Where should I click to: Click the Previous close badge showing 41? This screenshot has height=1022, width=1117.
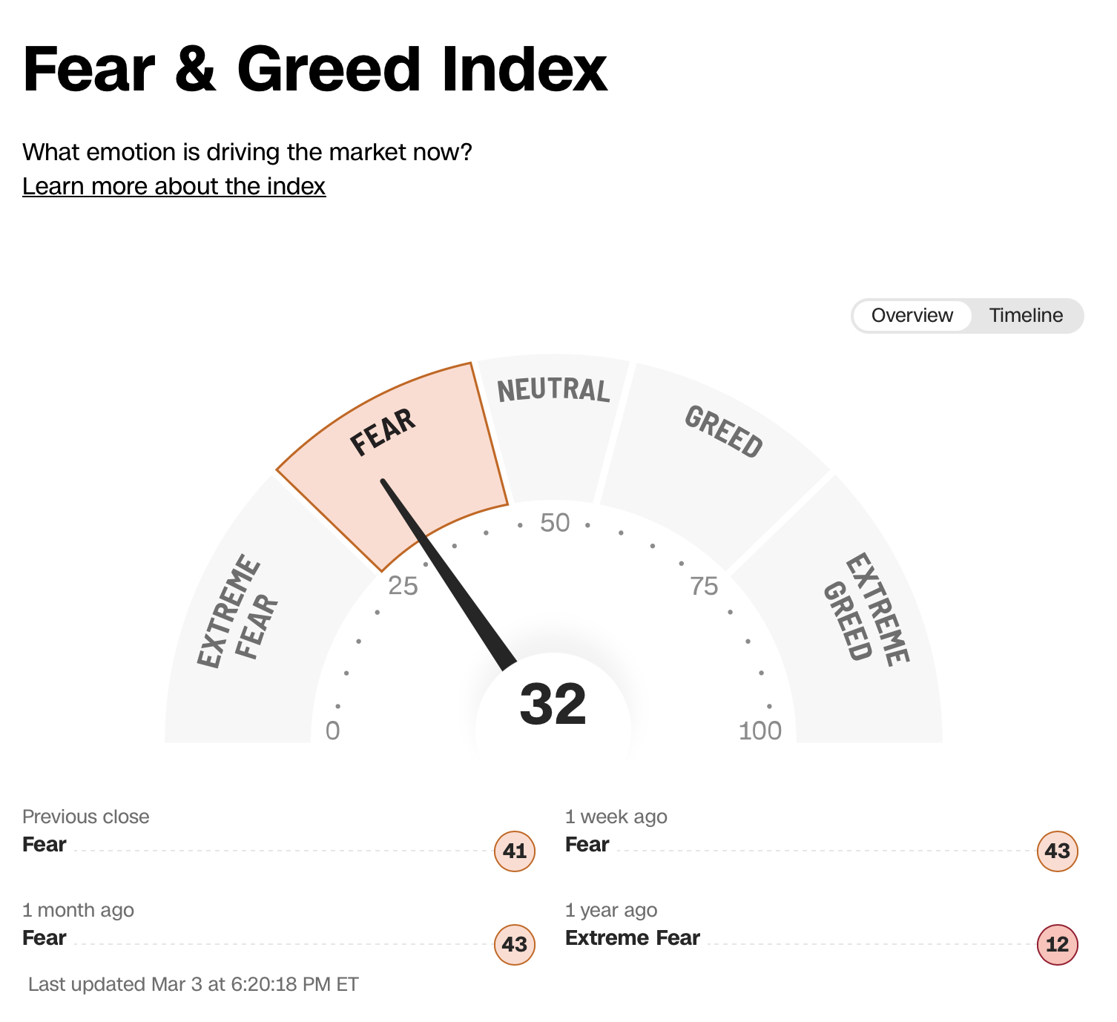click(x=515, y=851)
